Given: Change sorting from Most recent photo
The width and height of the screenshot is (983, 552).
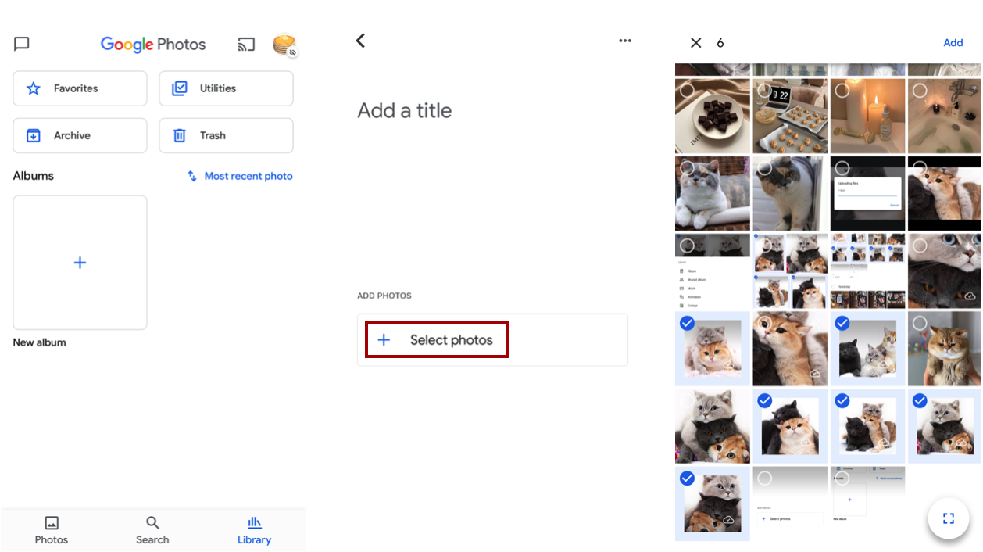Looking at the screenshot, I should [x=240, y=176].
